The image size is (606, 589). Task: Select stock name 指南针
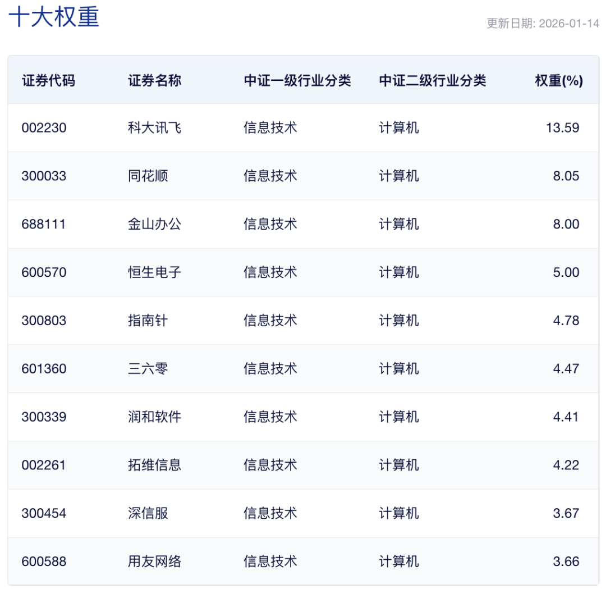(148, 321)
